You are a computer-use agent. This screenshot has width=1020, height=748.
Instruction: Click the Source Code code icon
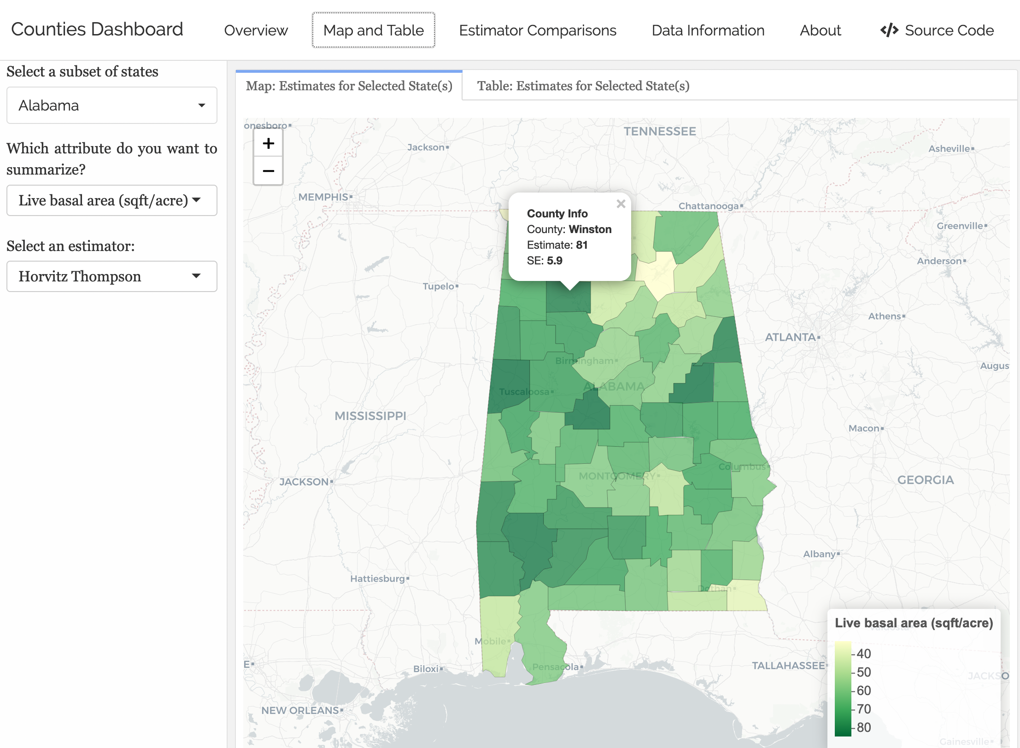coord(889,30)
